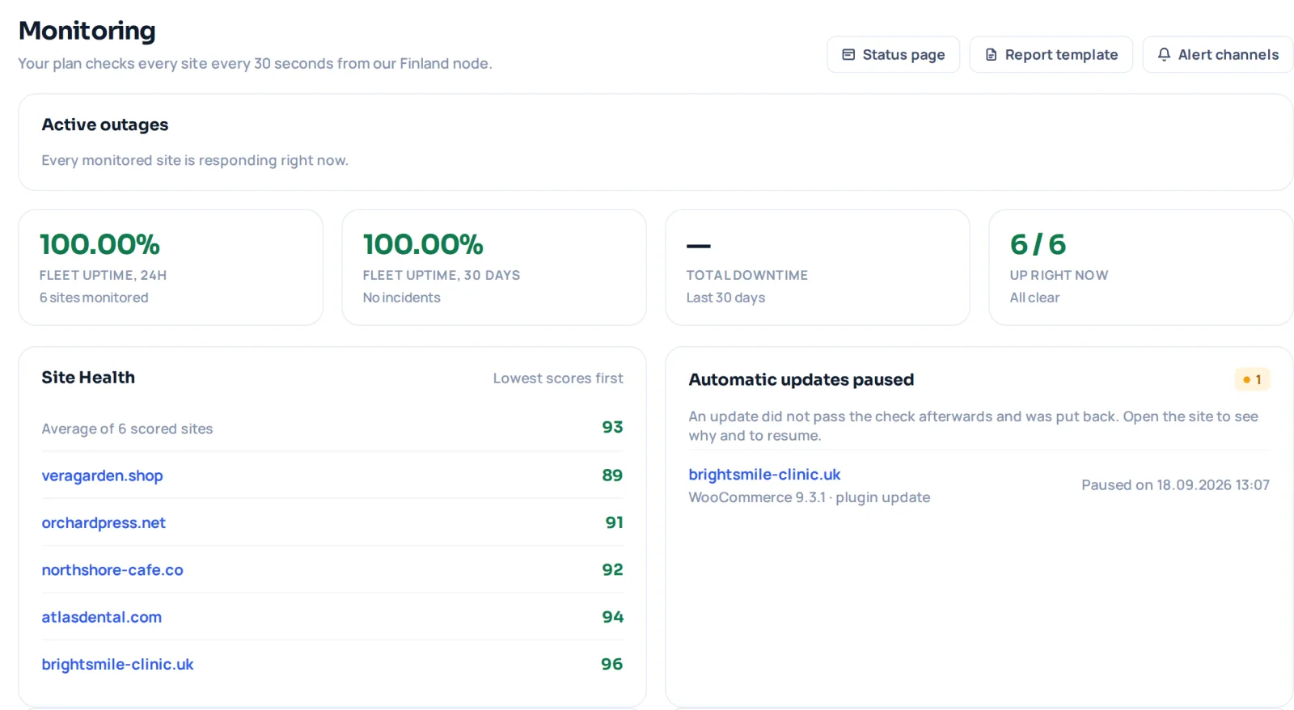Open atlasdental.com site link

[102, 617]
